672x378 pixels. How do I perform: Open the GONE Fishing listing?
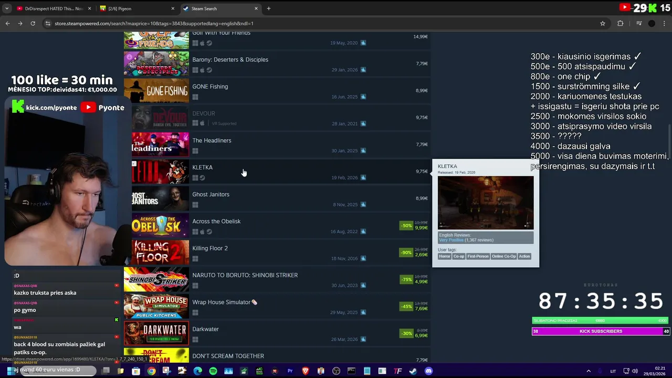[277, 91]
